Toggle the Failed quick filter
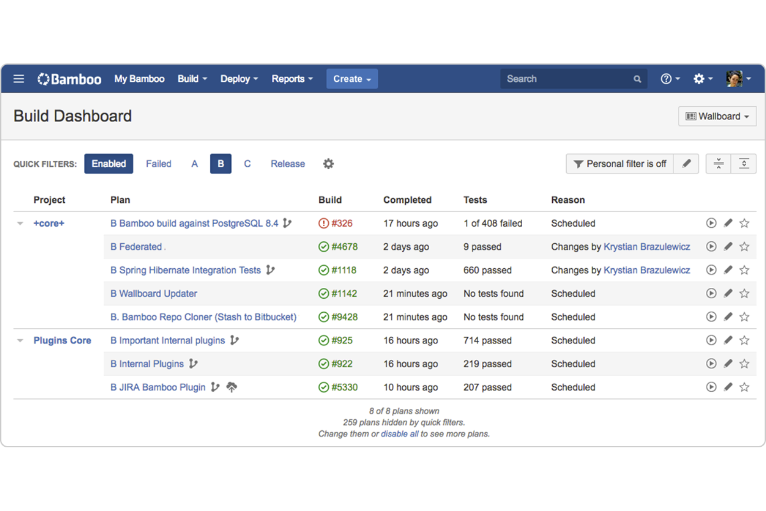The height and width of the screenshot is (511, 766). pos(158,164)
